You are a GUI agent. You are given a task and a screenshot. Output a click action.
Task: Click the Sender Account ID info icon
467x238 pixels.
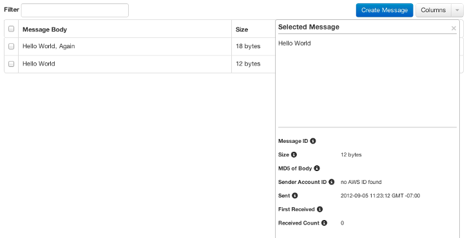point(331,182)
